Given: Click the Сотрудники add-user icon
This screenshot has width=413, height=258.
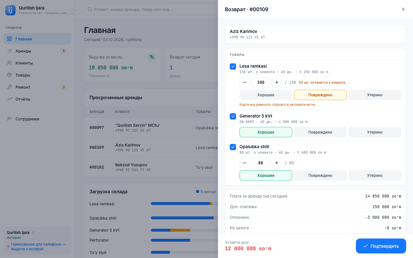Looking at the screenshot, I should [9, 119].
